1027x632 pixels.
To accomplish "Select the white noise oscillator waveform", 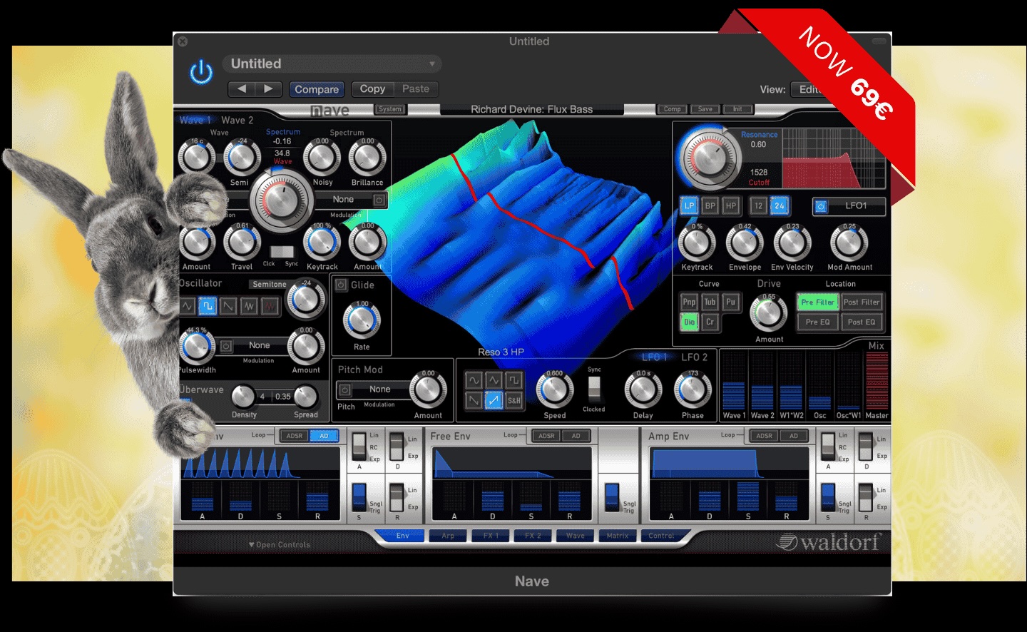I will (249, 306).
